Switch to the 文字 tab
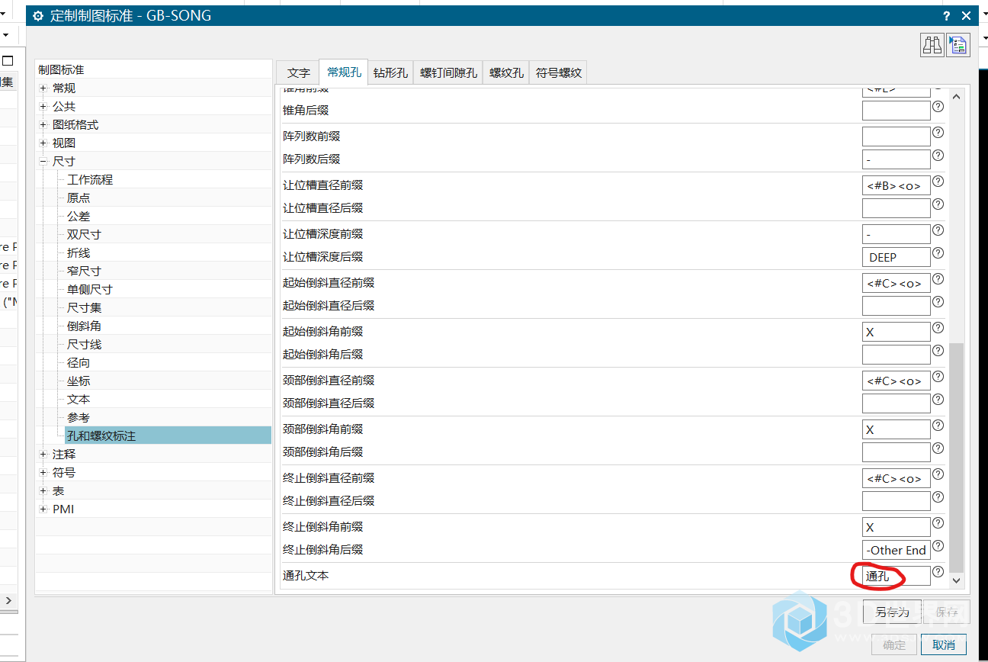This screenshot has width=988, height=662. tap(298, 72)
